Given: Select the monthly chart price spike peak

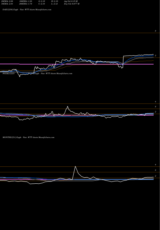Looking at the screenshot, I should click(76, 166).
